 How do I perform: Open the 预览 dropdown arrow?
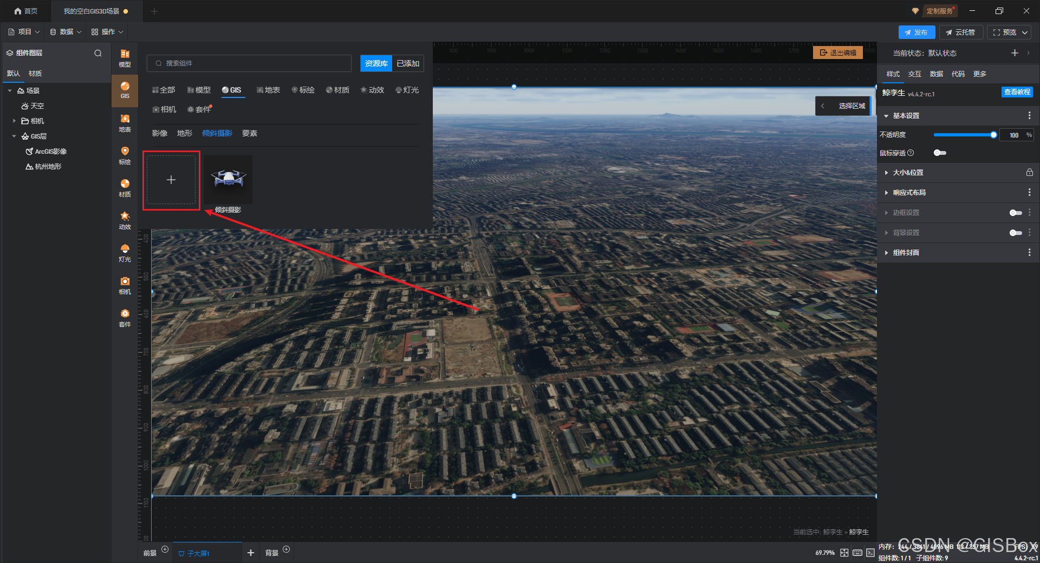(1025, 32)
